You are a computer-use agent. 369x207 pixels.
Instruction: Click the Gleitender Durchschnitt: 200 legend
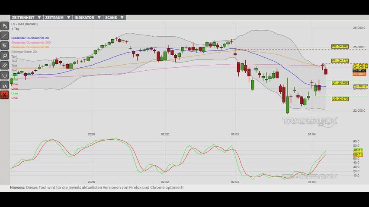31,43
